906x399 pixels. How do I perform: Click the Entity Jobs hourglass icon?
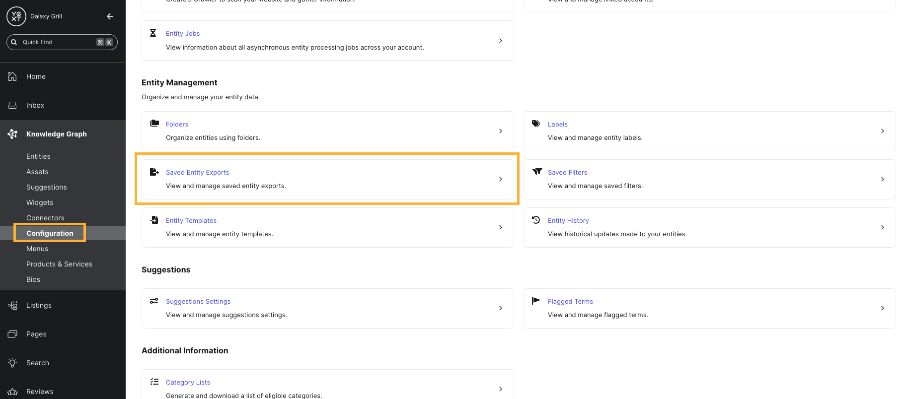[153, 33]
